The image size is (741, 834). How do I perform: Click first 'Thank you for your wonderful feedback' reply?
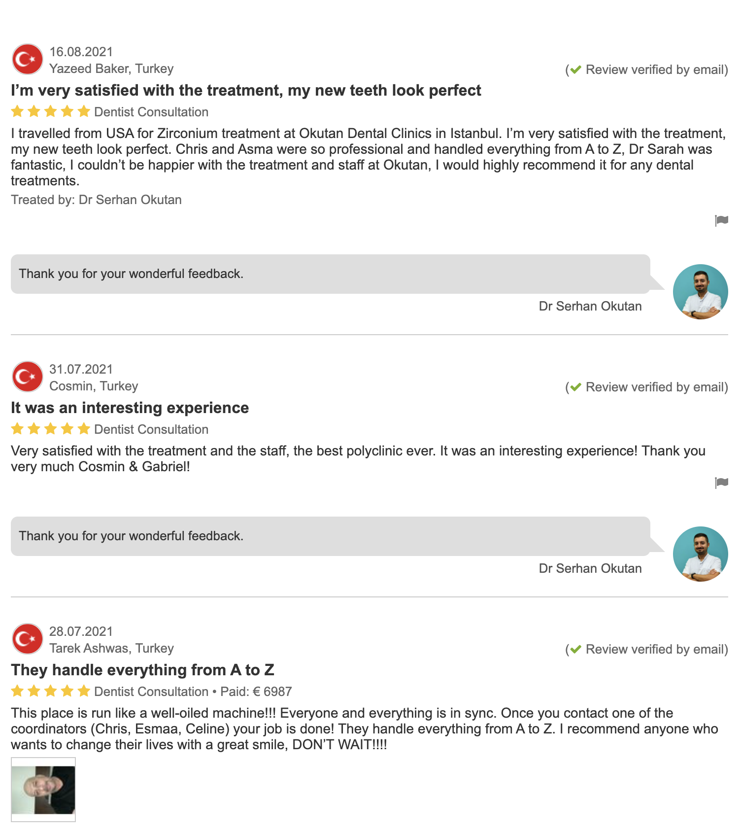coord(131,274)
